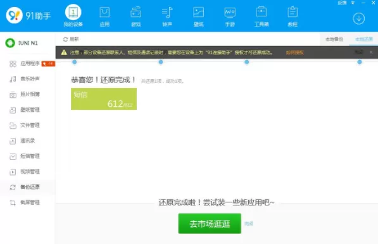Open the 铃声 ringtone section
The image size is (378, 244).
pos(167,16)
